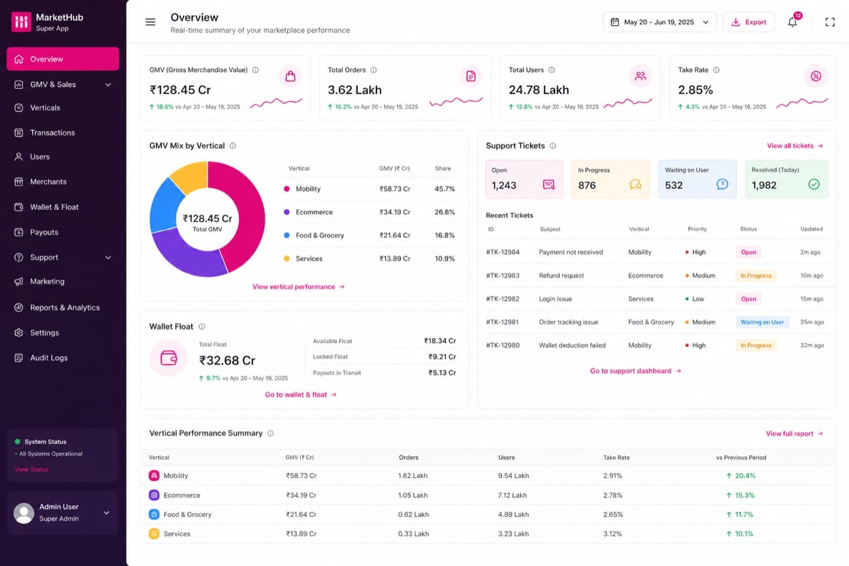Click info icon beside Vertical Performance Summary
Screen dimensions: 849x566
pyautogui.click(x=270, y=433)
